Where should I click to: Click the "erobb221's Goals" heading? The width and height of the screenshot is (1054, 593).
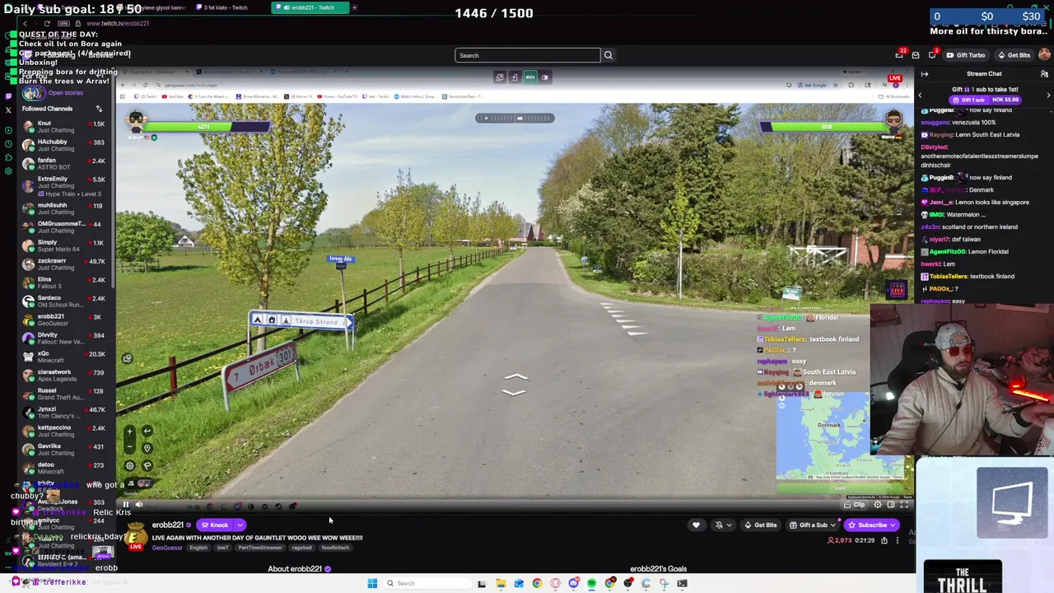click(x=658, y=569)
